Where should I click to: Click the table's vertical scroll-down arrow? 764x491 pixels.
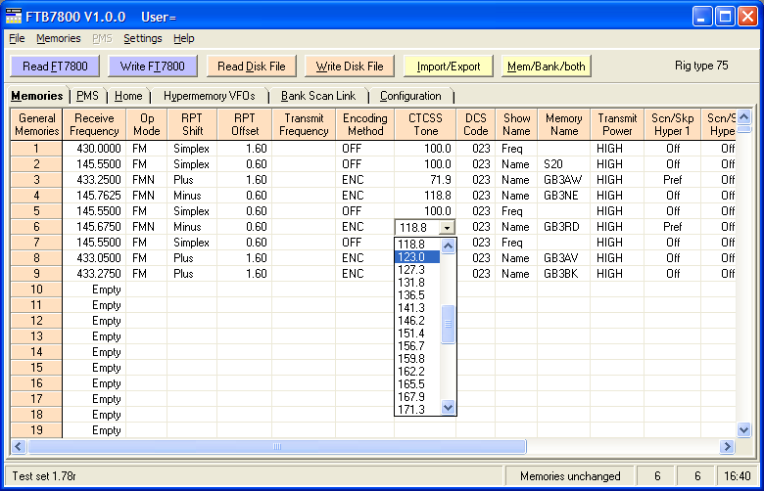743,429
